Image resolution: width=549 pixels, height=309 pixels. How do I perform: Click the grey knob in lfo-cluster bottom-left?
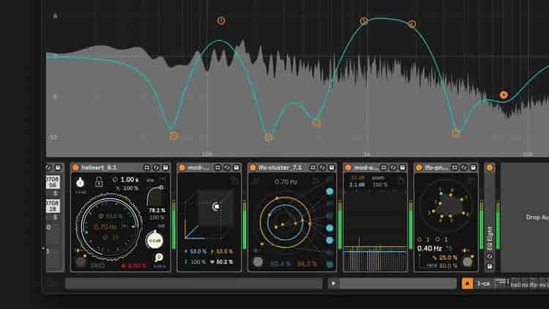click(x=258, y=262)
